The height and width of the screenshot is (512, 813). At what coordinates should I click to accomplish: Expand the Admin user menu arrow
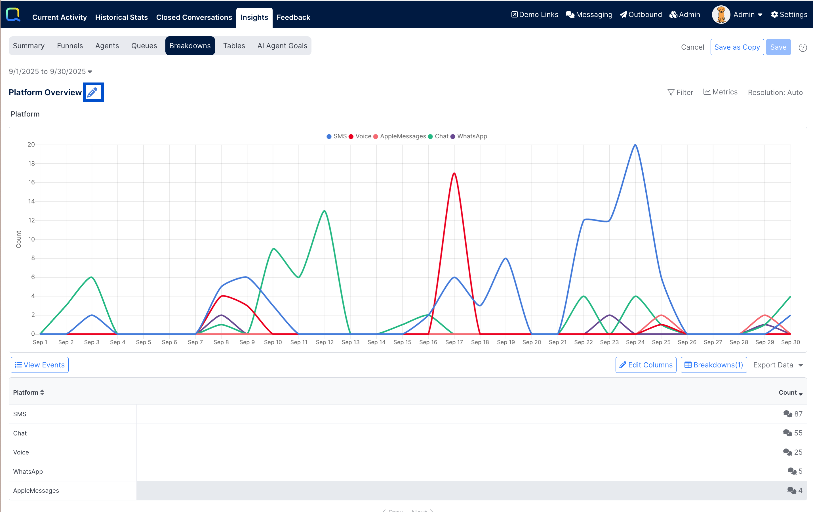point(760,15)
